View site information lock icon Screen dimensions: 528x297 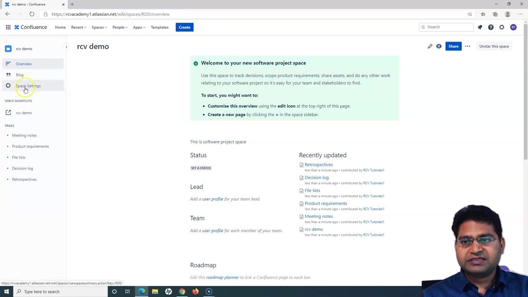[x=46, y=14]
